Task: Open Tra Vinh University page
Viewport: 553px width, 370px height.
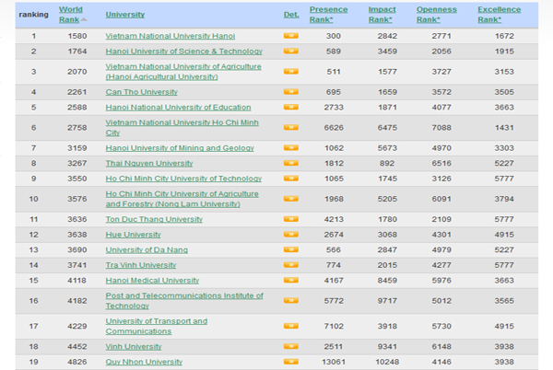Action: click(139, 264)
